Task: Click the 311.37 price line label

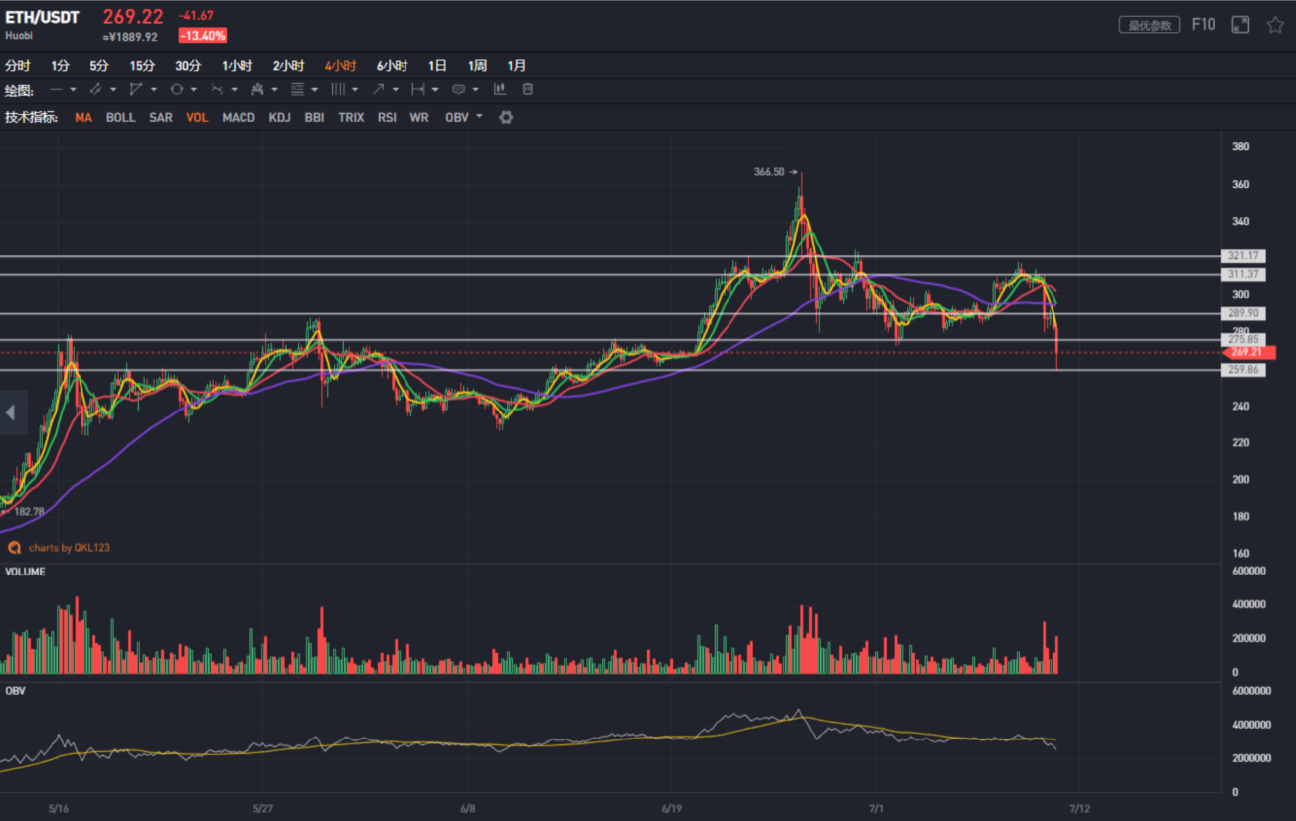Action: [x=1245, y=275]
